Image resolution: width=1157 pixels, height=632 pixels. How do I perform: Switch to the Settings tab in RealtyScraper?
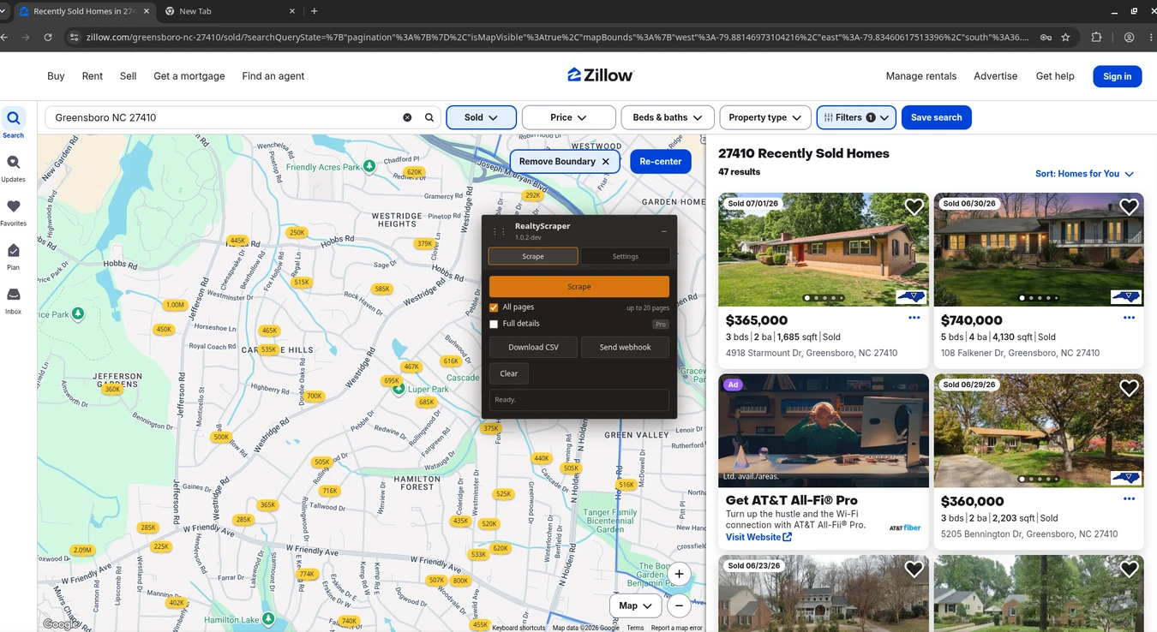pyautogui.click(x=625, y=256)
